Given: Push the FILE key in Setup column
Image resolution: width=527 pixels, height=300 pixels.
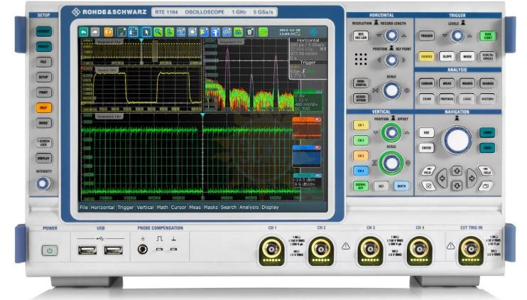Looking at the screenshot, I should 44,62.
